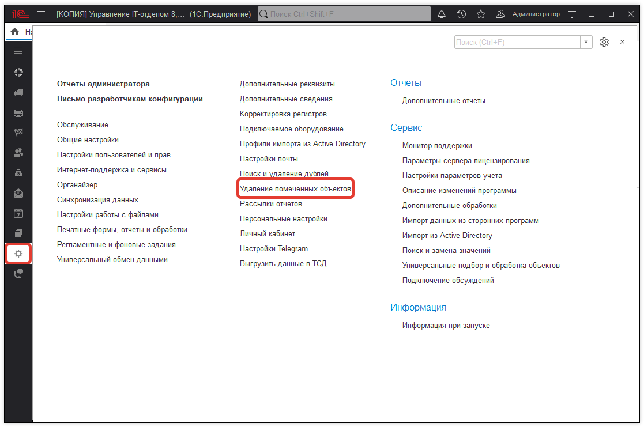Image resolution: width=644 pixels, height=427 pixels.
Task: Open the envelope mail icon in sidebar
Action: [x=18, y=193]
